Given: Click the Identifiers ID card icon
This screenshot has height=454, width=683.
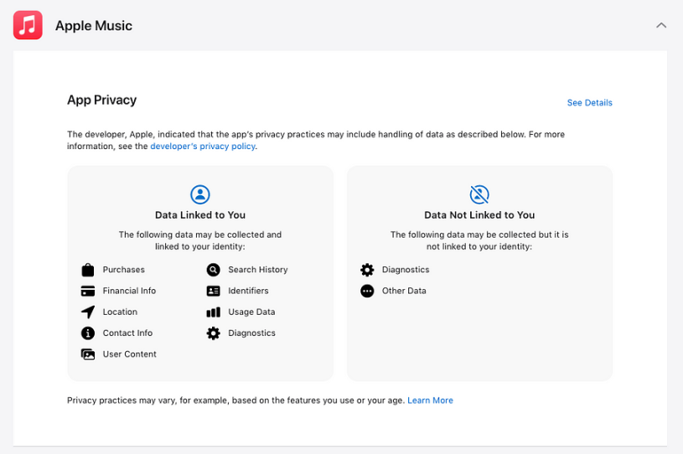Looking at the screenshot, I should [x=214, y=291].
